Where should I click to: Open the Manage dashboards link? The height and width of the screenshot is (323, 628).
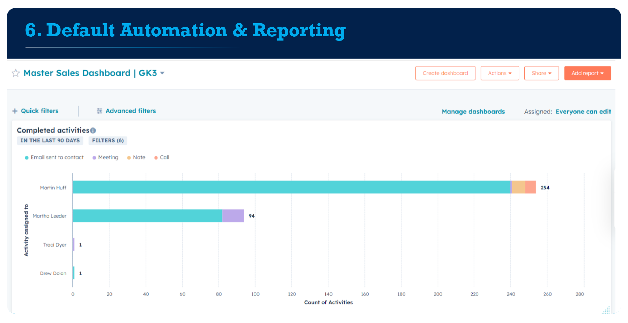pyautogui.click(x=473, y=112)
